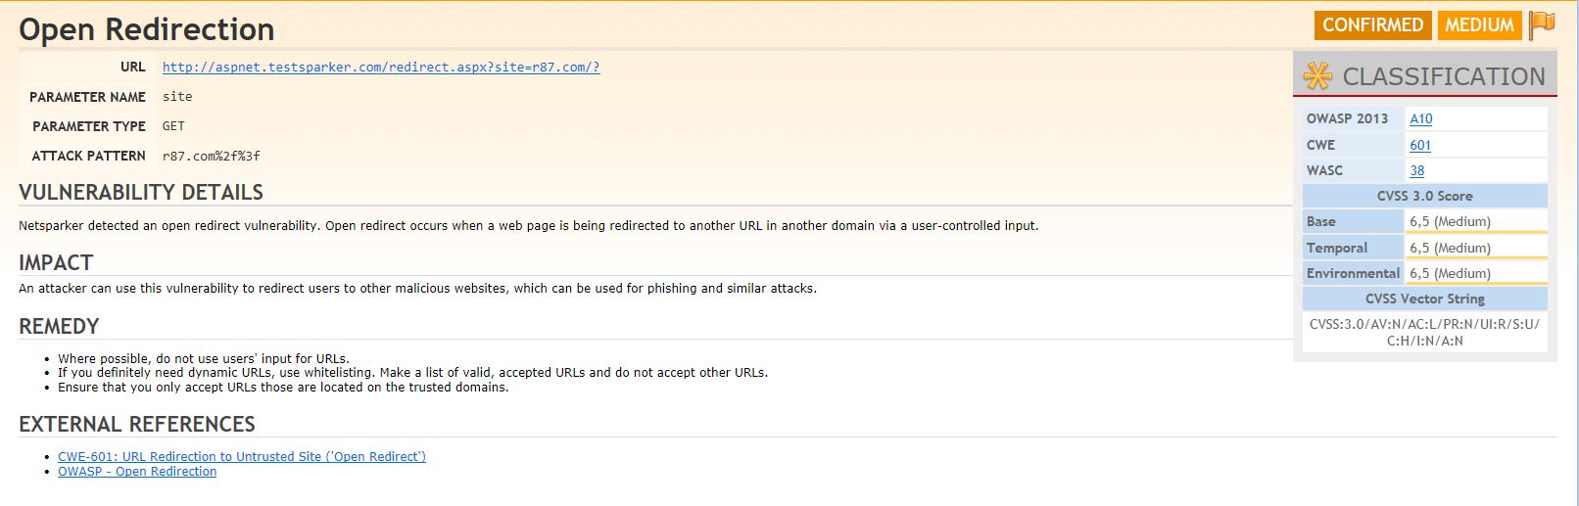Click the Open Redirection page title
Image resolution: width=1579 pixels, height=506 pixels.
coord(147,29)
